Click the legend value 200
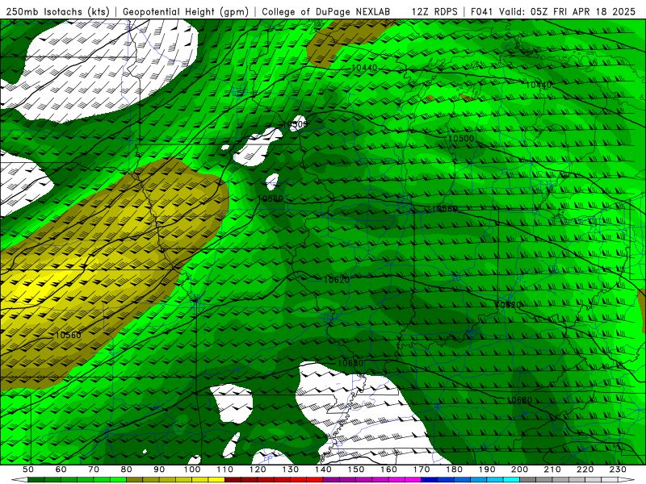646x484 pixels. point(519,469)
